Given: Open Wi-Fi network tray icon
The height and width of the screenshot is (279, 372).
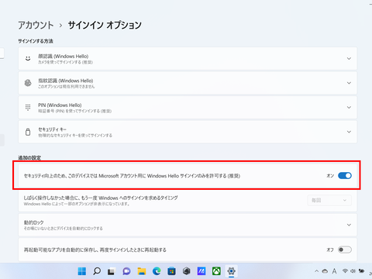Looking at the screenshot, I should pyautogui.click(x=345, y=271).
